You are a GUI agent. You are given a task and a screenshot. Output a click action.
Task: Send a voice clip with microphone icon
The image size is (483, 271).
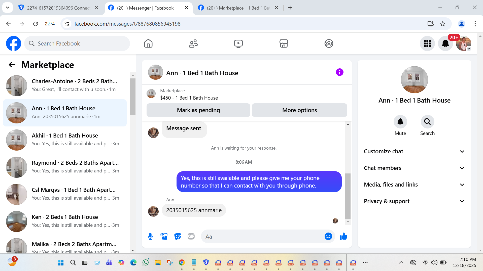coord(150,236)
